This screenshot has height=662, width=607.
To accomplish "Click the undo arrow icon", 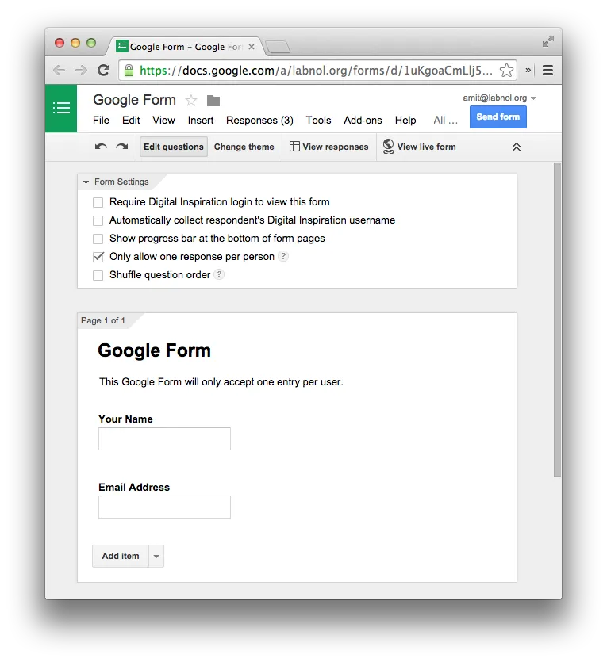I will coord(101,147).
